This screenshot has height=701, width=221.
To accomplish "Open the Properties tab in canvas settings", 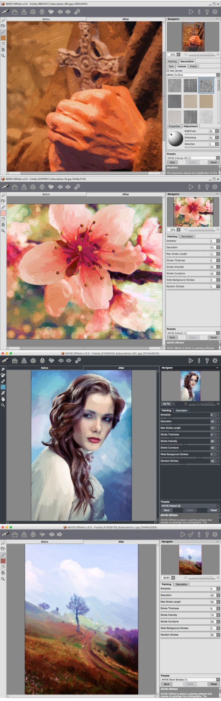I will click(x=174, y=126).
